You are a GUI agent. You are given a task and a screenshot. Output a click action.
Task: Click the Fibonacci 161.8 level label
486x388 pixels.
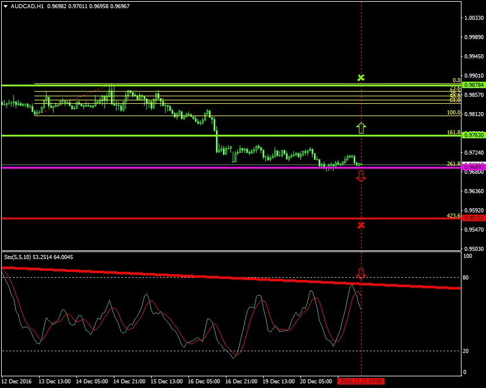click(454, 132)
